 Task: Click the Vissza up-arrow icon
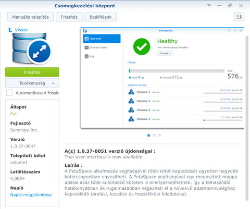tap(10, 30)
